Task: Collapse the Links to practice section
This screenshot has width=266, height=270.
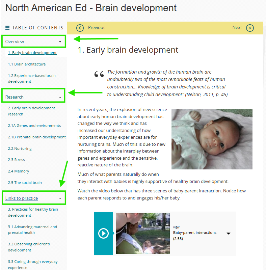Action: 60,198
